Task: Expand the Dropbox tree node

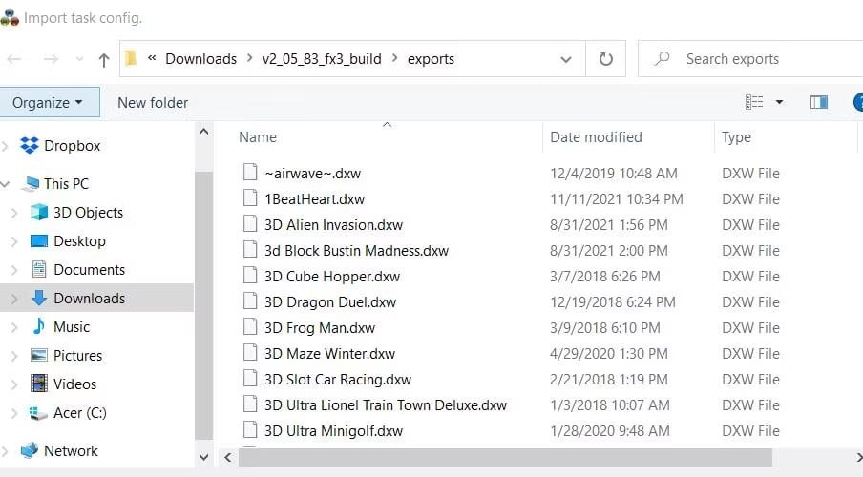Action: point(5,146)
